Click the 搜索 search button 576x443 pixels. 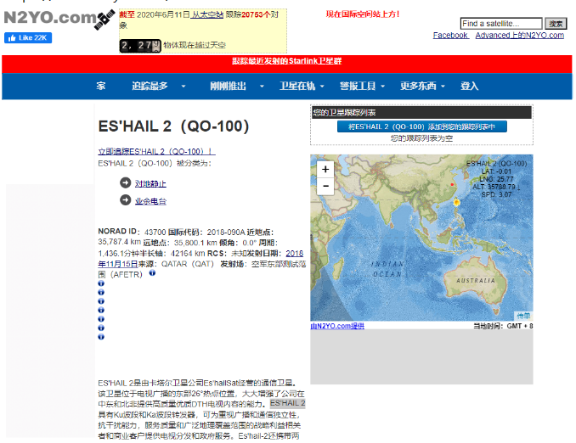point(556,24)
